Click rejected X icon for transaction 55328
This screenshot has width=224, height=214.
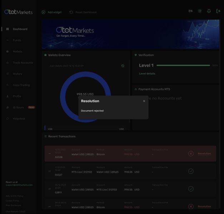(x=191, y=153)
